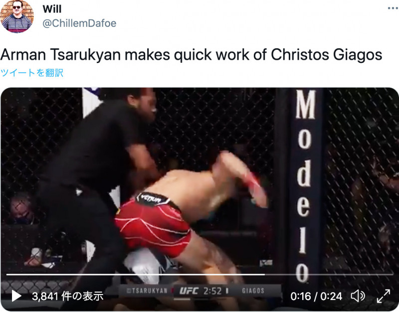Click the TSARUKYAN name on scoreboard
This screenshot has width=399, height=312.
coord(147,291)
